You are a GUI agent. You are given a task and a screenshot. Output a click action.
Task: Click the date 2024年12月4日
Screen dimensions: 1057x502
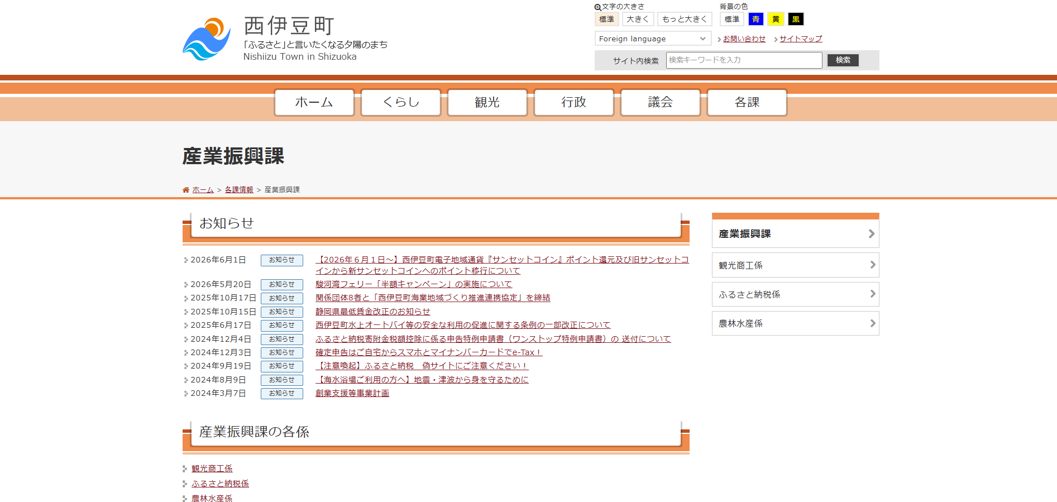[x=221, y=339]
